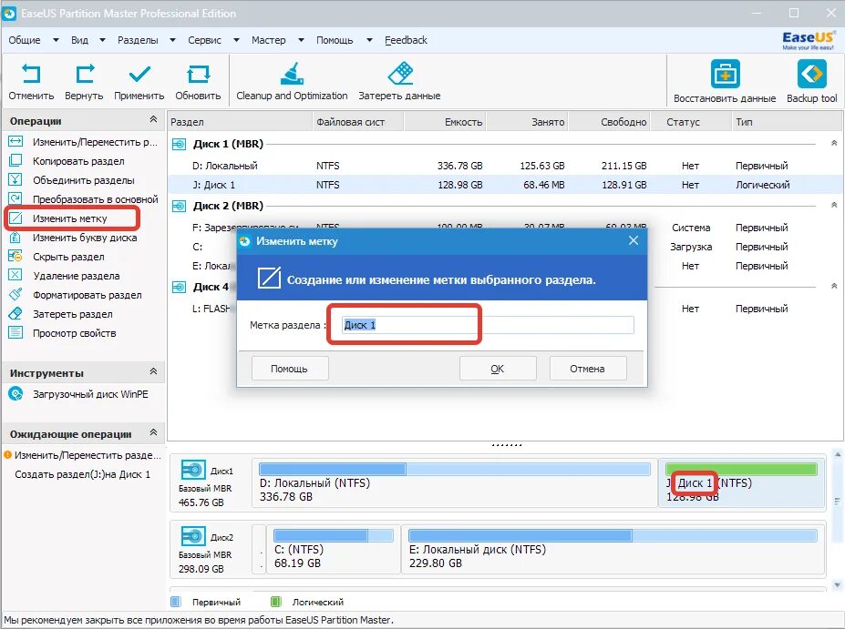Collapse the Ожидающие операции panel
The image size is (845, 629).
(x=153, y=432)
